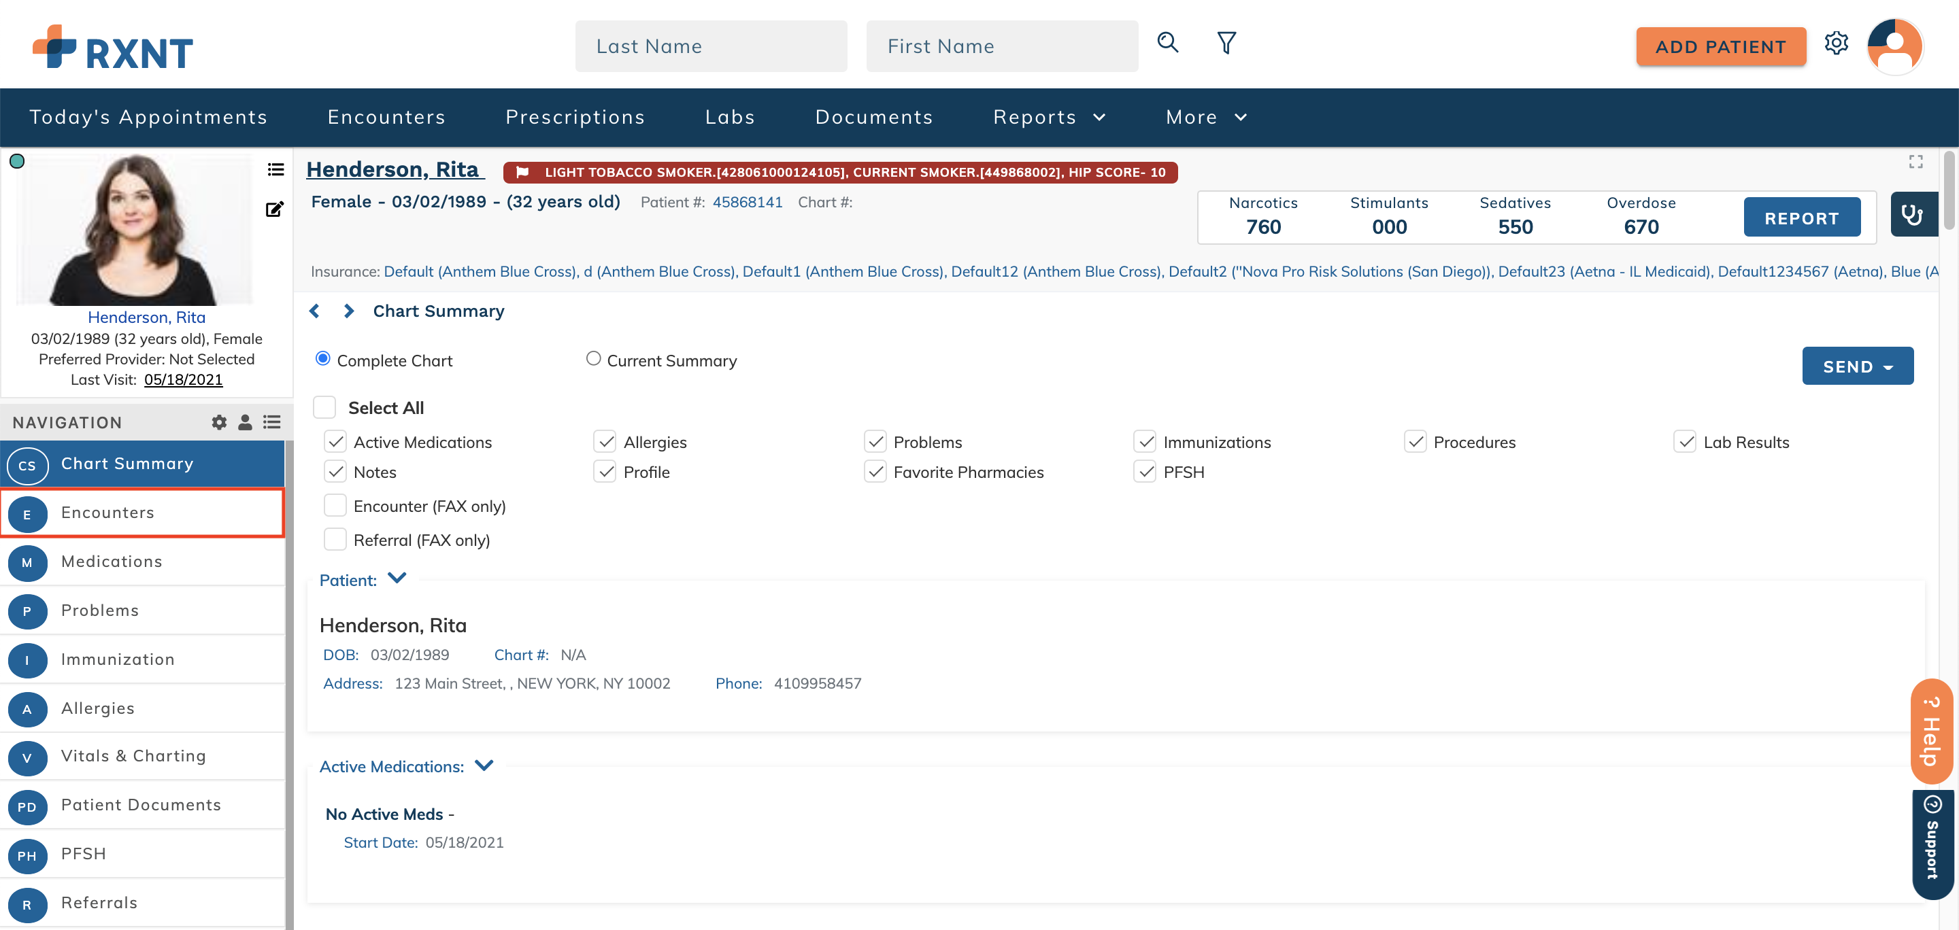
Task: Open the last visit date 05/18/2021 link
Action: coord(183,380)
